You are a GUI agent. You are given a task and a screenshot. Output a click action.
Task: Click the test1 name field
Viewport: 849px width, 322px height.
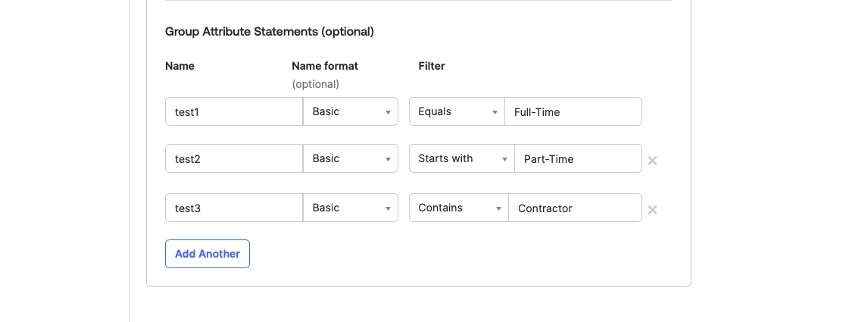[234, 111]
